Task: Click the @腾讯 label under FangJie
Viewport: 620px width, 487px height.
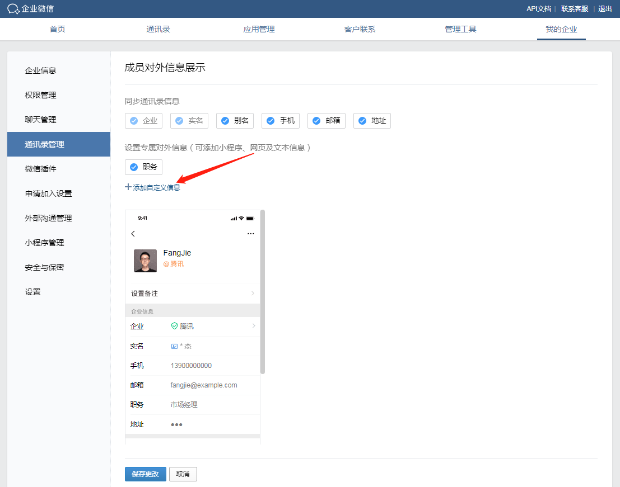Action: [174, 263]
